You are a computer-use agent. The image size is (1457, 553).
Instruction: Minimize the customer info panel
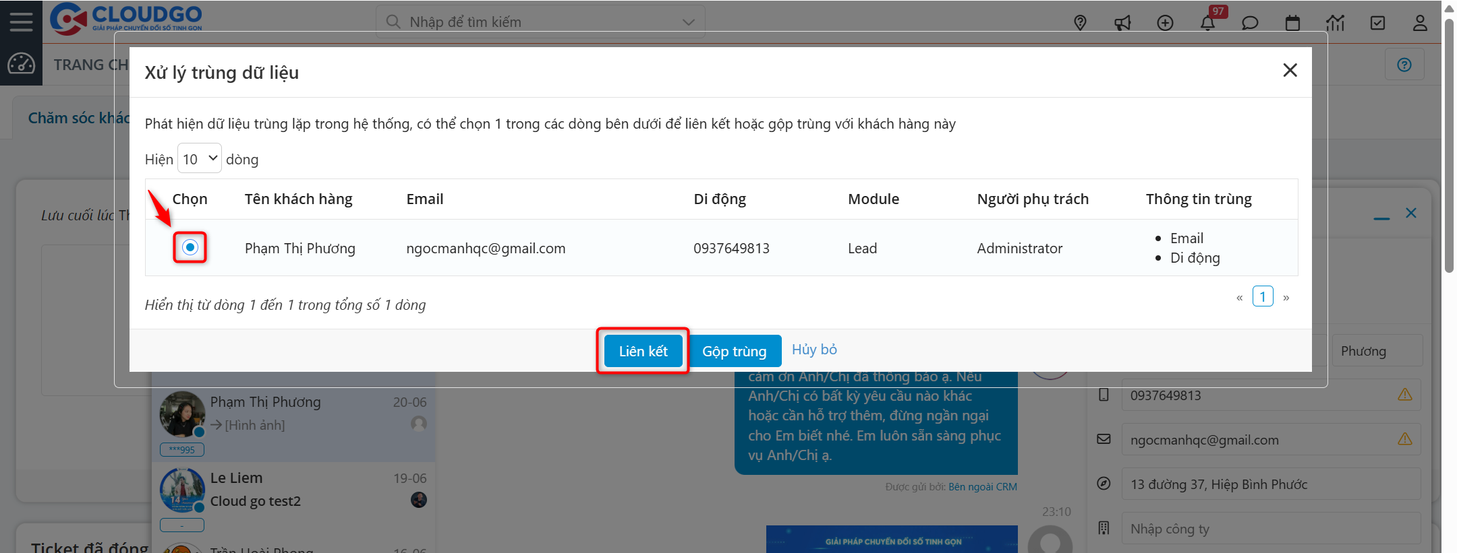coord(1381,217)
